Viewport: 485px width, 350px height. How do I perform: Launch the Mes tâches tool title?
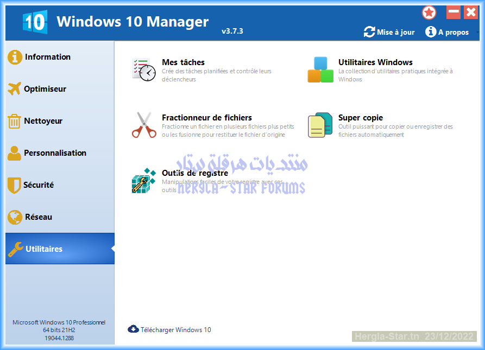pyautogui.click(x=184, y=62)
